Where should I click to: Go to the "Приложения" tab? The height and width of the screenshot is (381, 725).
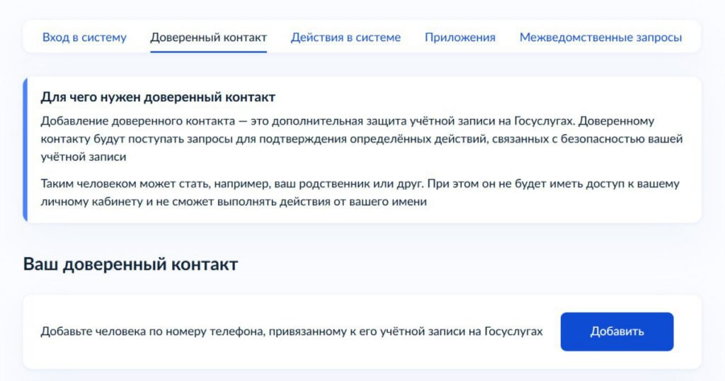[459, 38]
